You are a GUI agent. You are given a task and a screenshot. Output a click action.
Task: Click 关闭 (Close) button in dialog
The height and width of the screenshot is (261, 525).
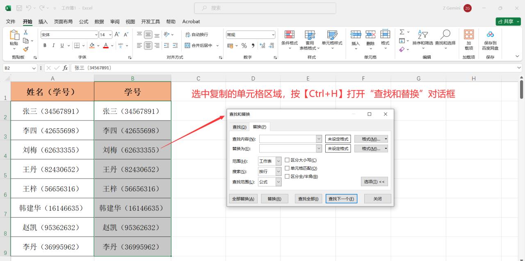tap(378, 199)
